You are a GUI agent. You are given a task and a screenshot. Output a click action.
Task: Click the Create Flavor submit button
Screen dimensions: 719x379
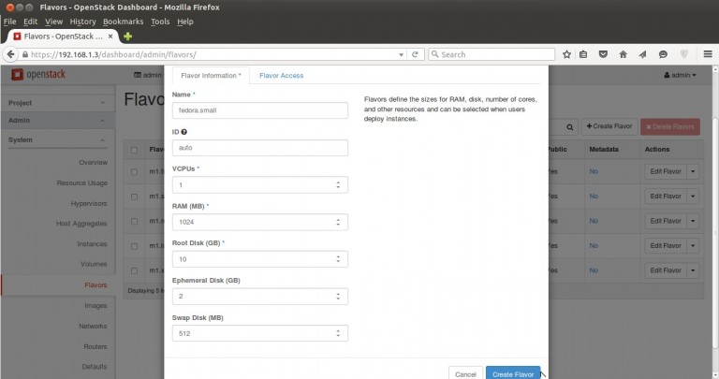(x=513, y=373)
